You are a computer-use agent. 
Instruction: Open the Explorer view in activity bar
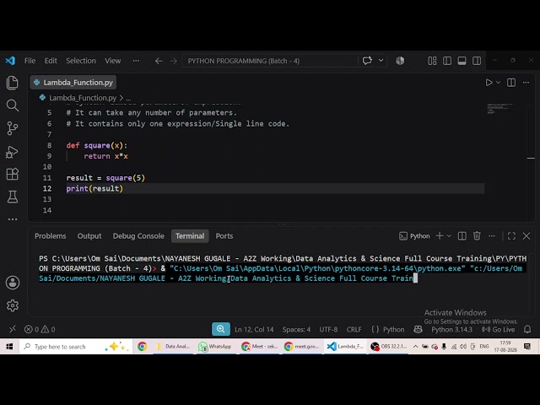pos(13,83)
